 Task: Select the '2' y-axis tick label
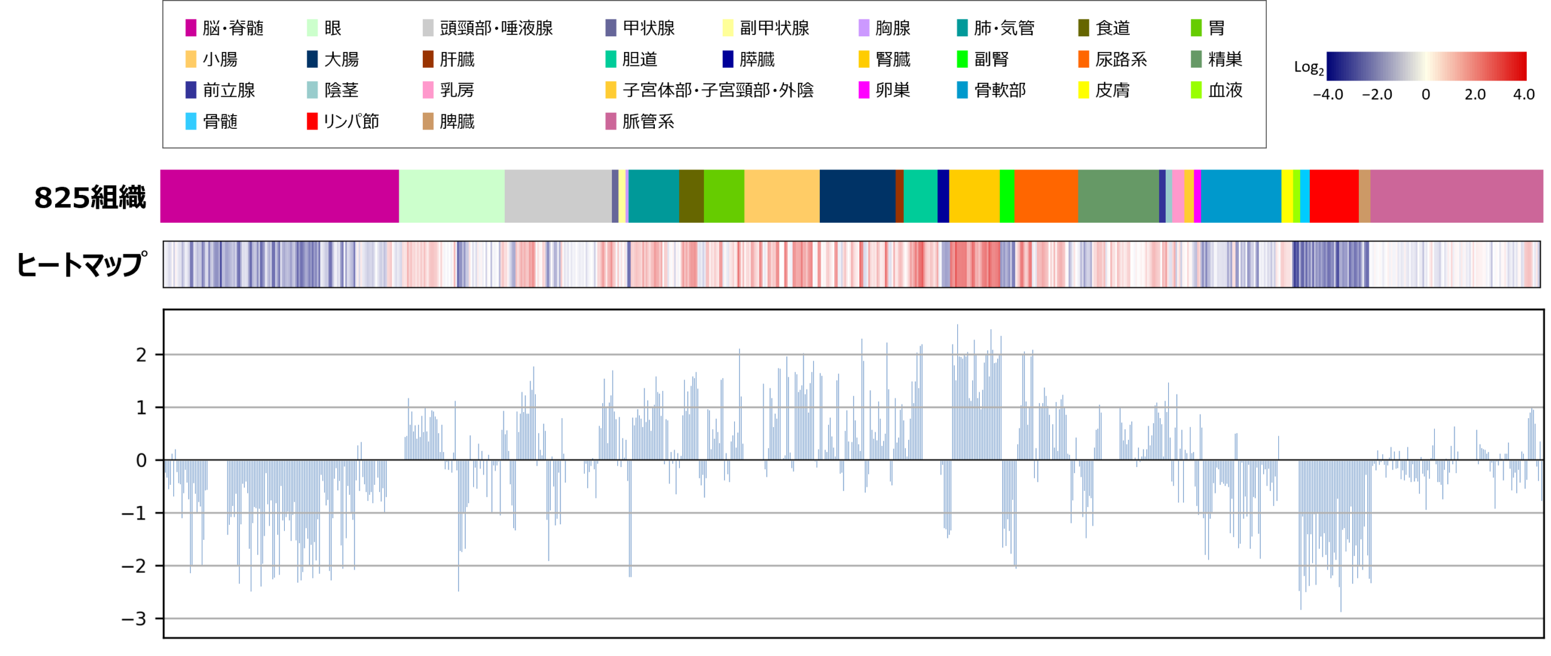pyautogui.click(x=141, y=355)
